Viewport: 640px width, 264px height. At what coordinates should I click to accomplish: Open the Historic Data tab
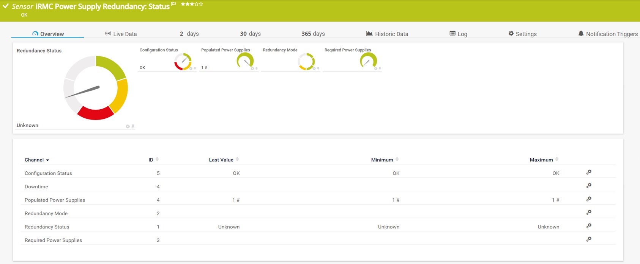pyautogui.click(x=387, y=34)
